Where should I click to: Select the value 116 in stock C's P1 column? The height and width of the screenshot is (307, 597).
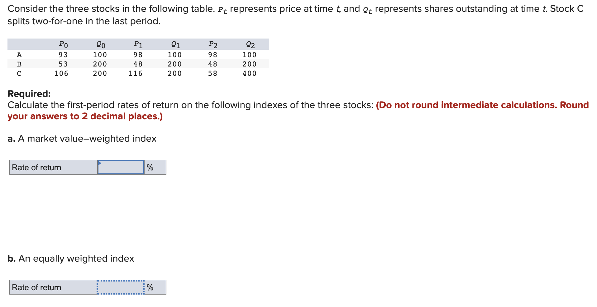(x=135, y=74)
